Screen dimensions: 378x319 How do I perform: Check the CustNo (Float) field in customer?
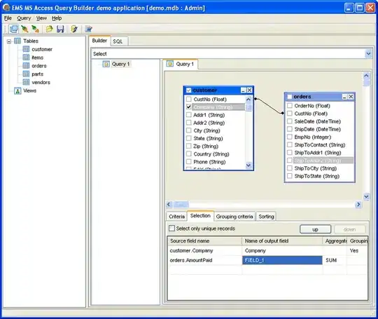click(189, 100)
